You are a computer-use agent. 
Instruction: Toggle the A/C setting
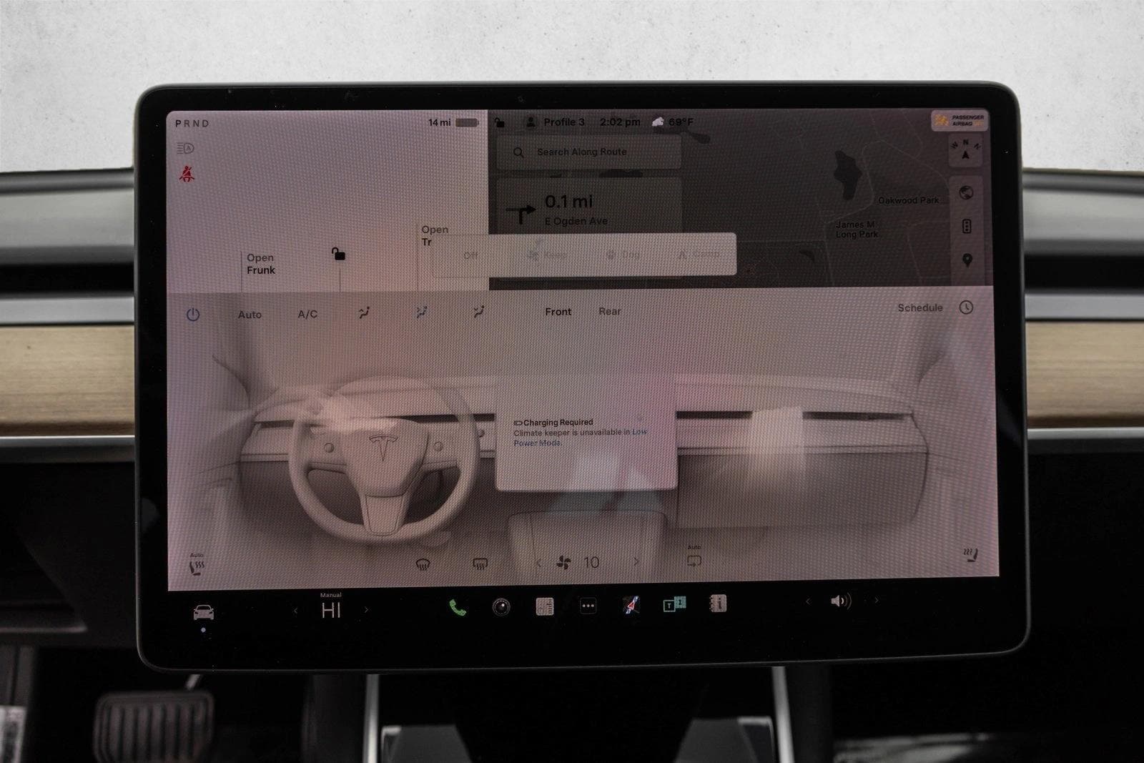click(307, 314)
